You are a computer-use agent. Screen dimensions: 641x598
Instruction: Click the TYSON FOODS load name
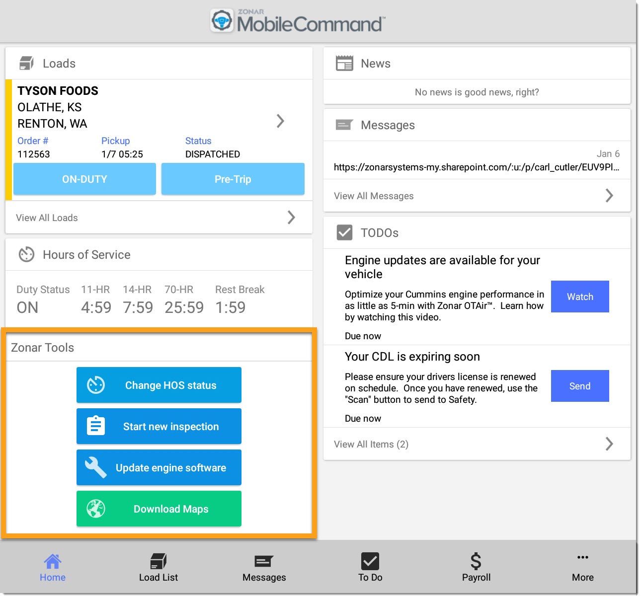[58, 91]
